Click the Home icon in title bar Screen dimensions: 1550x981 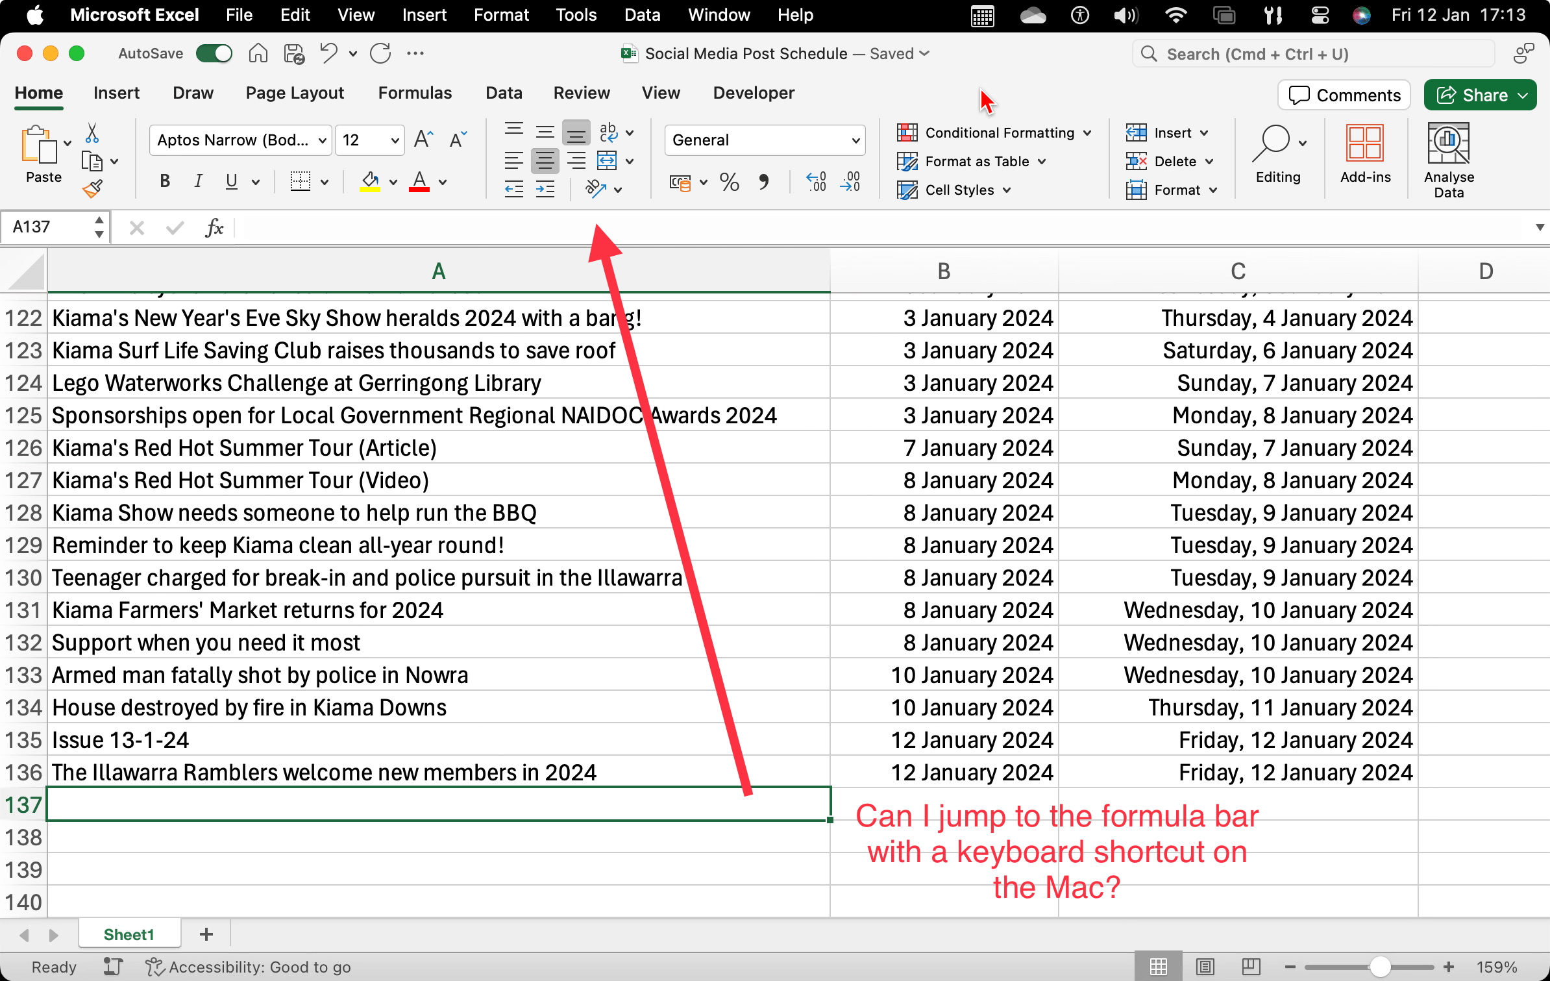[x=258, y=53]
